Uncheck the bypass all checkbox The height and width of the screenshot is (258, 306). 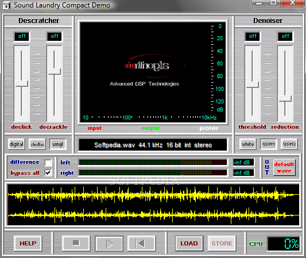48,172
